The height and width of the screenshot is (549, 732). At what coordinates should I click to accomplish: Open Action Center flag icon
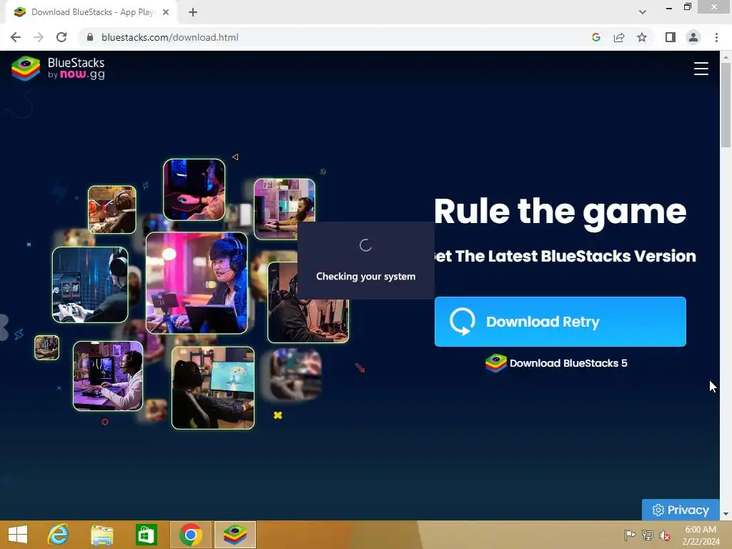click(630, 535)
